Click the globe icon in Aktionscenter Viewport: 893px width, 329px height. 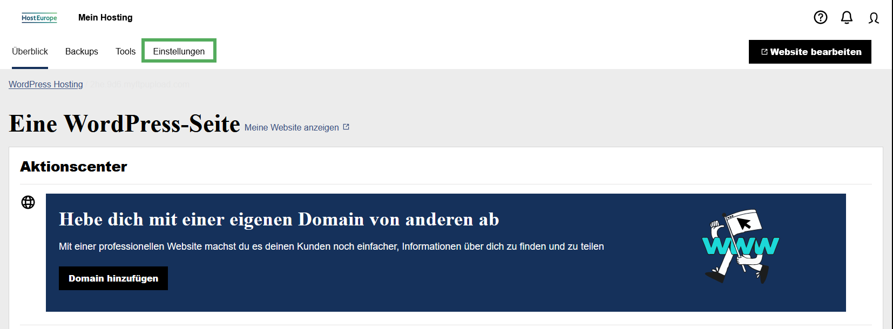[28, 202]
